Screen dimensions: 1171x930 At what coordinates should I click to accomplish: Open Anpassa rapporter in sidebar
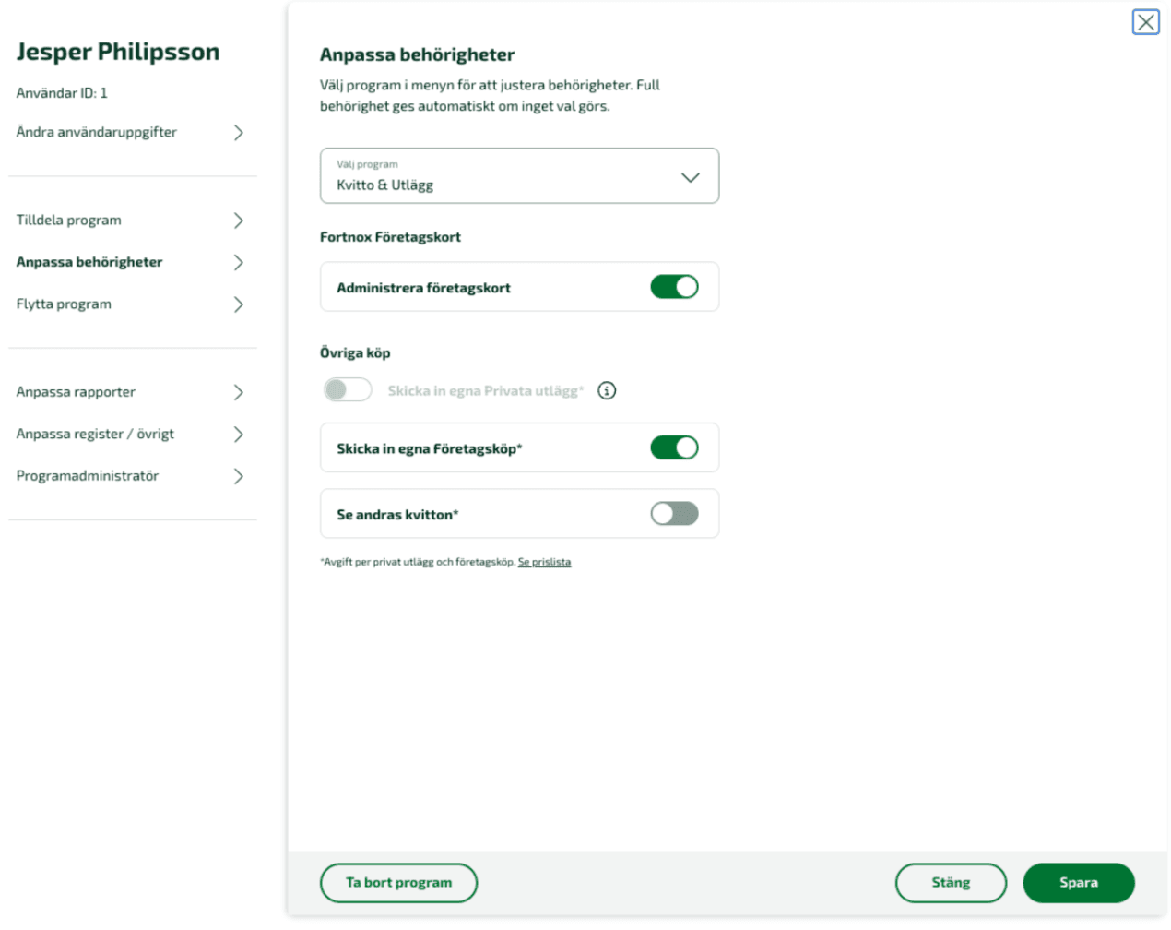coord(76,392)
